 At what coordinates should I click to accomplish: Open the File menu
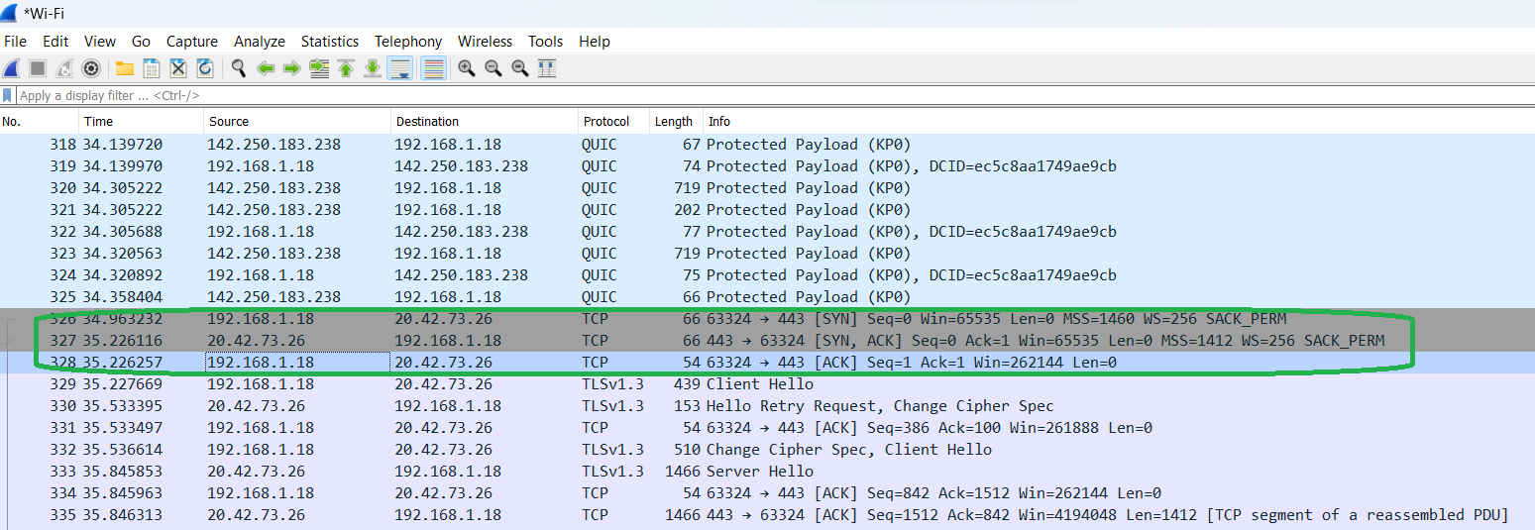pos(15,42)
